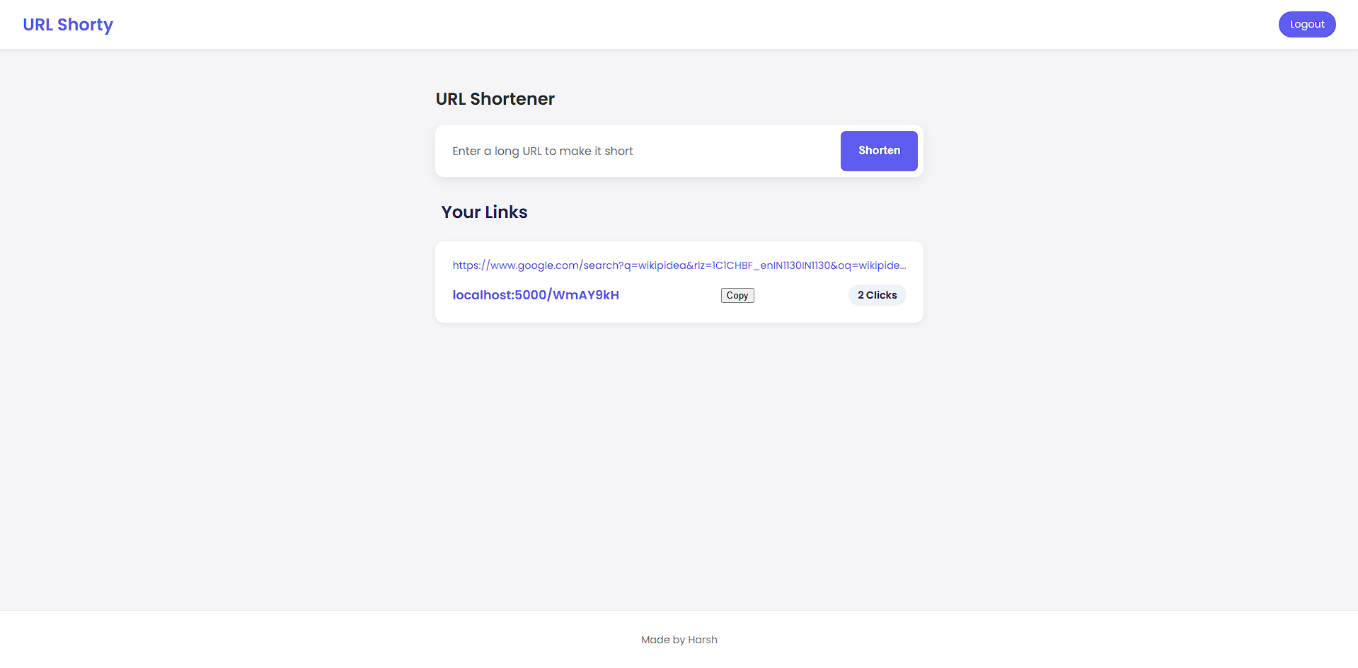This screenshot has height=668, width=1358.
Task: Click the ellipsis ending the long URL
Action: (902, 266)
